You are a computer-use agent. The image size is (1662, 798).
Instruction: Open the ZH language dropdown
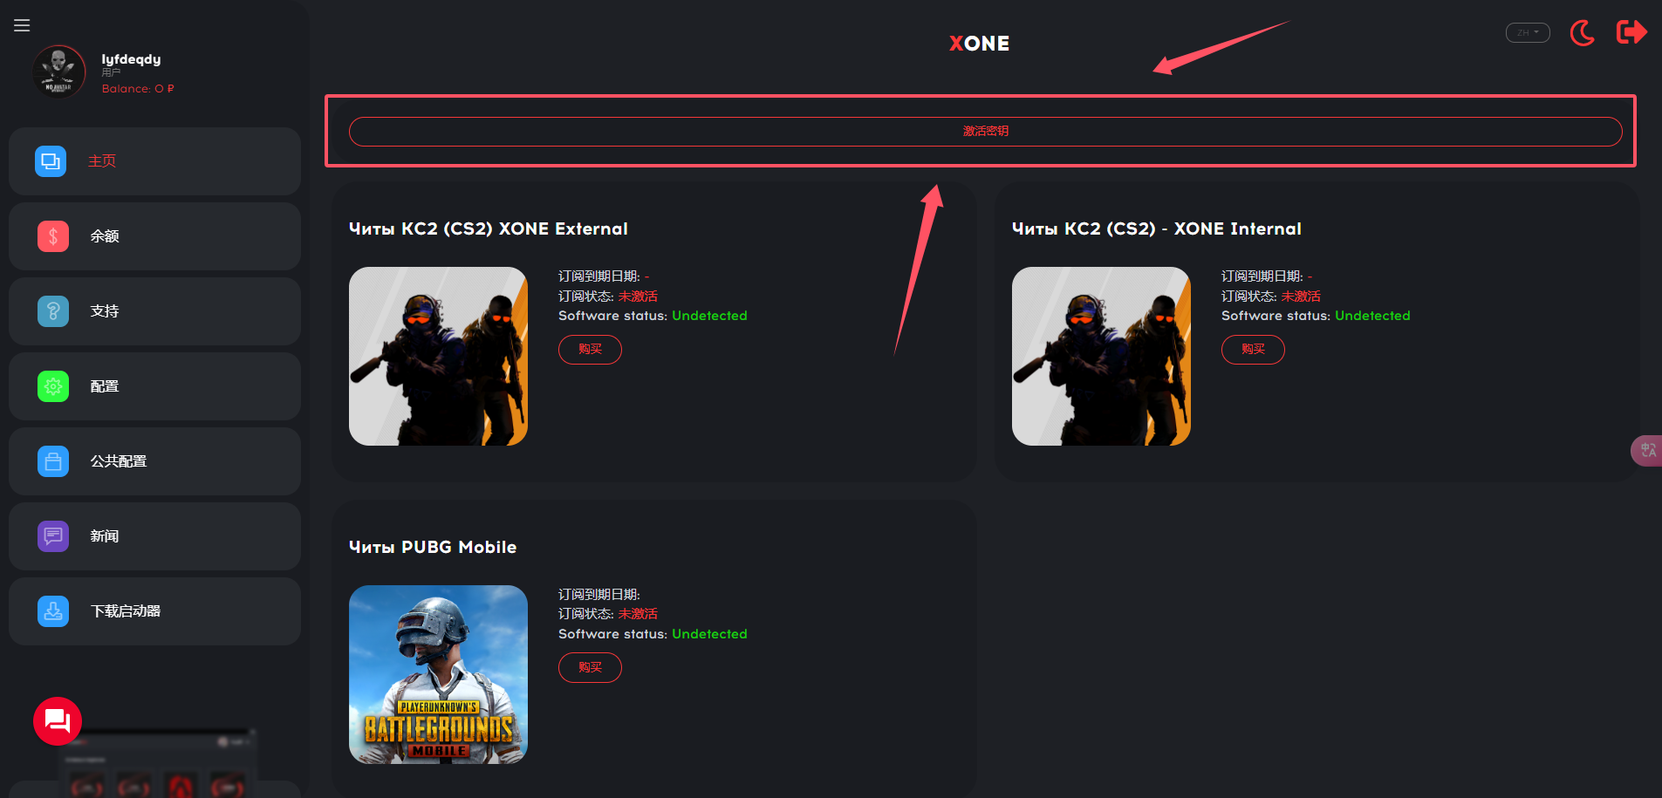pyautogui.click(x=1527, y=33)
